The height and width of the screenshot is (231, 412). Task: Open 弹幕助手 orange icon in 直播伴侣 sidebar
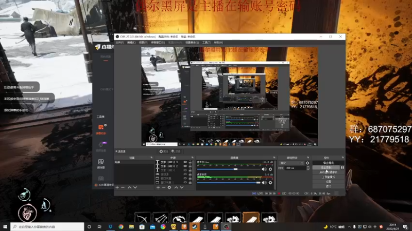(x=101, y=127)
